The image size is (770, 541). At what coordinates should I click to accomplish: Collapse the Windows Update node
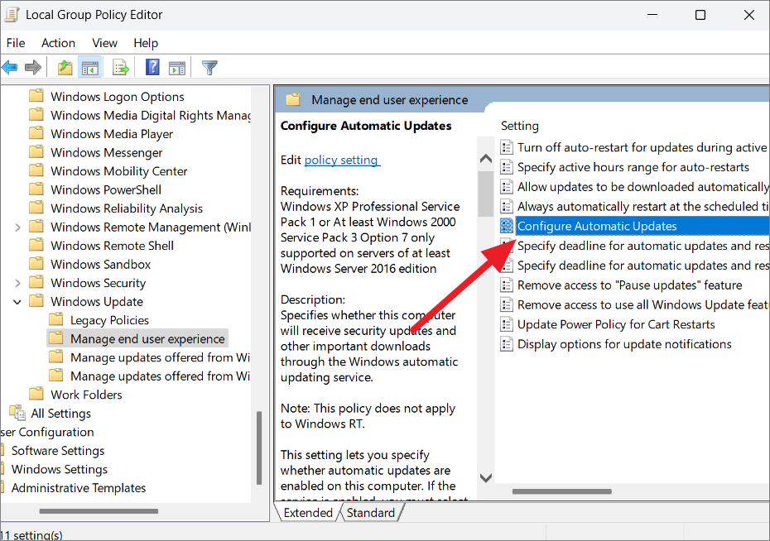click(17, 302)
